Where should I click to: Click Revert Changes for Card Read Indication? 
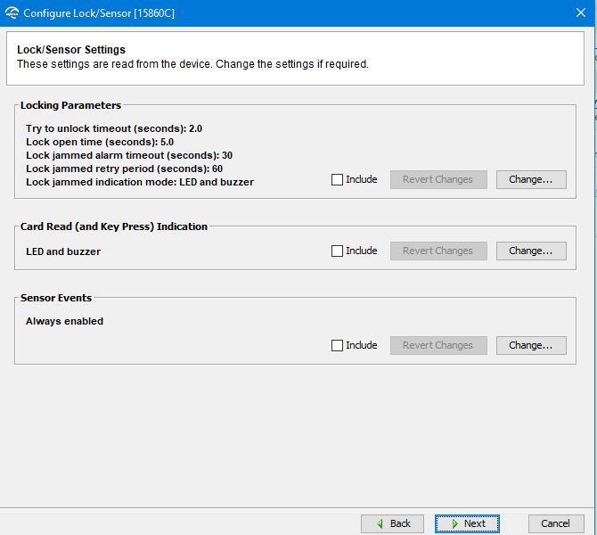438,251
